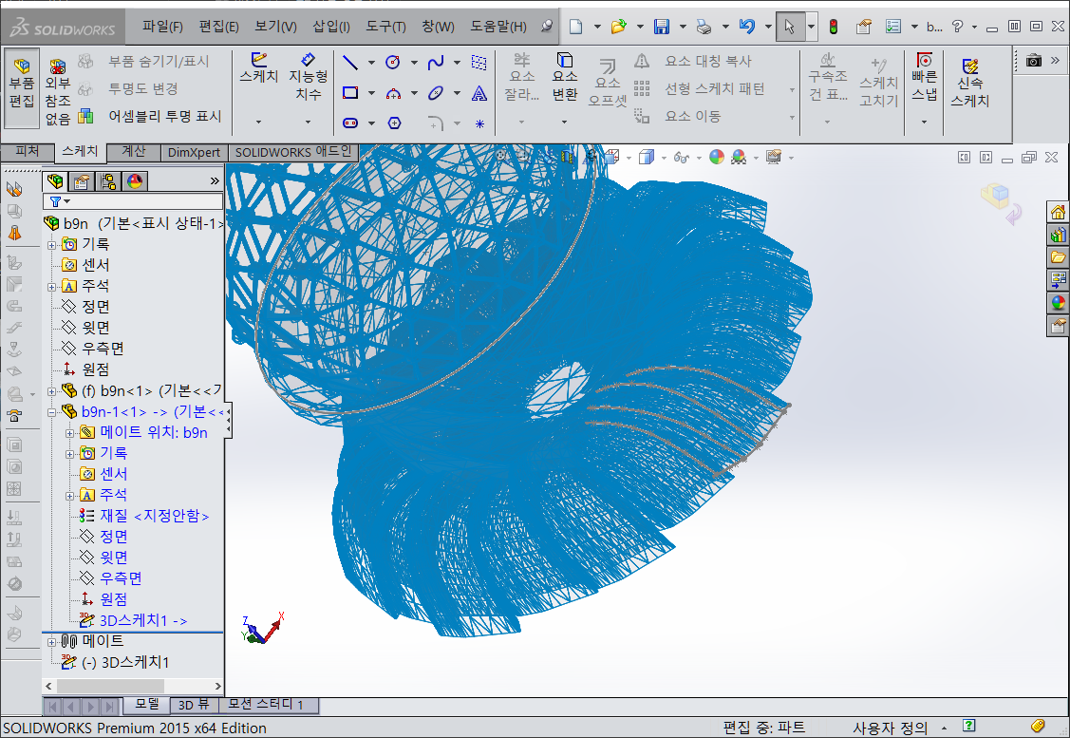Click the Save icon in toolbar

point(661,27)
